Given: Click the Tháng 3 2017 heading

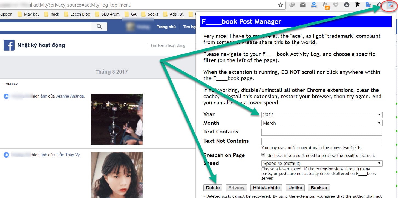Looking at the screenshot, I should point(112,72).
